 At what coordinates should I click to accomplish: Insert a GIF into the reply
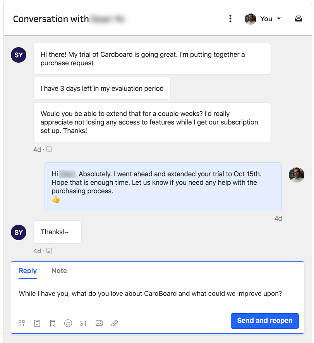pos(84,323)
